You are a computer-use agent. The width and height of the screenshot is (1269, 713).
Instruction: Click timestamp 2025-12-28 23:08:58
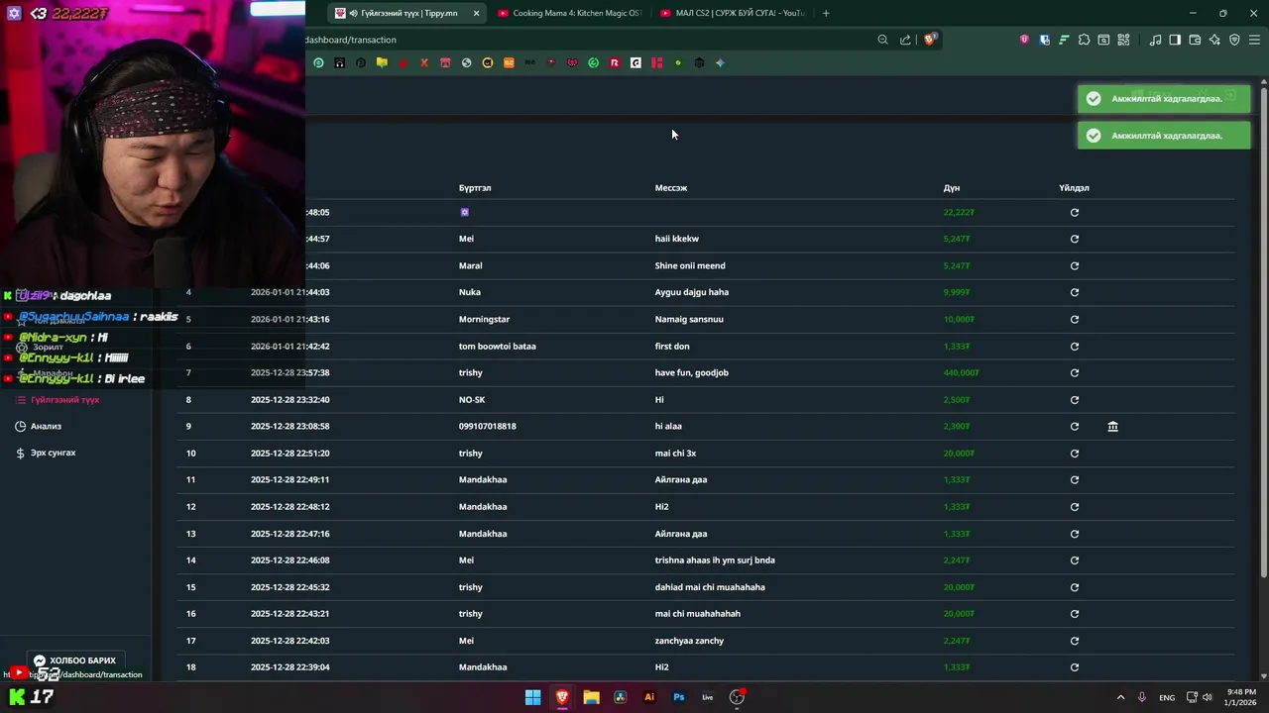click(x=289, y=427)
